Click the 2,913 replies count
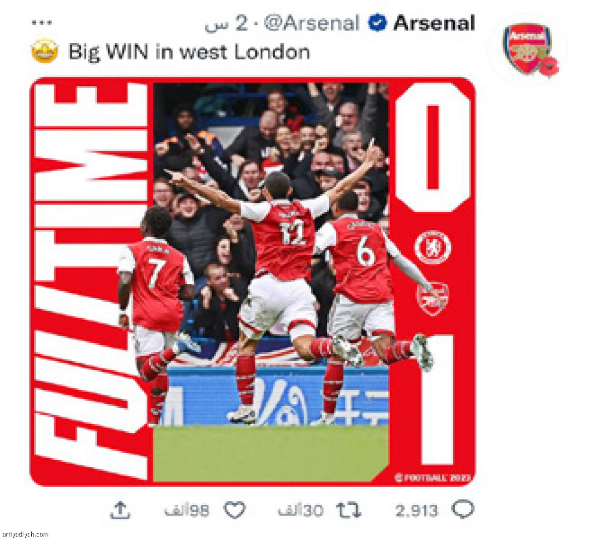595x539 pixels. (x=416, y=510)
